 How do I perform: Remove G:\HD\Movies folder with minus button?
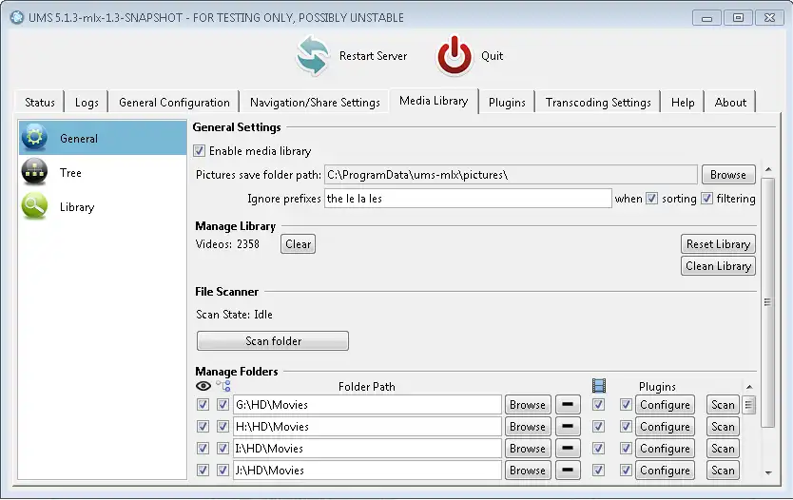coord(568,404)
